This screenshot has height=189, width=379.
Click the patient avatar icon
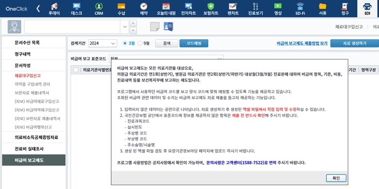[x=14, y=26]
